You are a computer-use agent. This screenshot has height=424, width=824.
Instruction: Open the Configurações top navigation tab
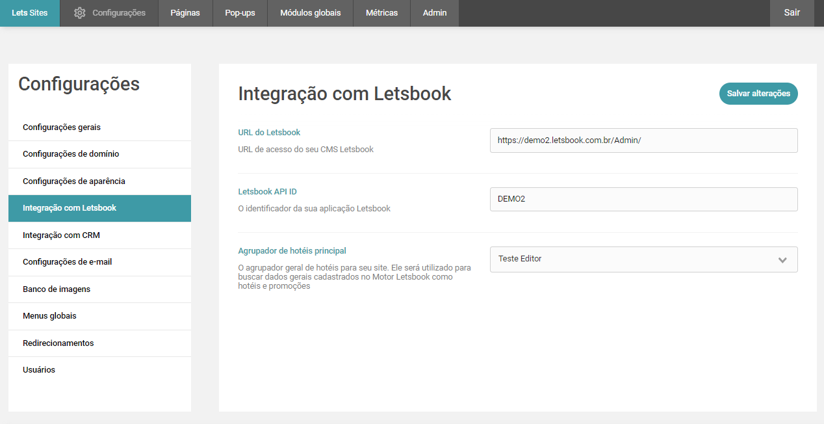109,13
